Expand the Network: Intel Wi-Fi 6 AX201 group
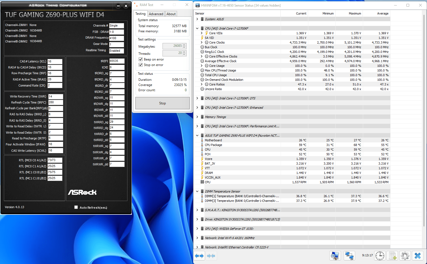 tap(197, 238)
